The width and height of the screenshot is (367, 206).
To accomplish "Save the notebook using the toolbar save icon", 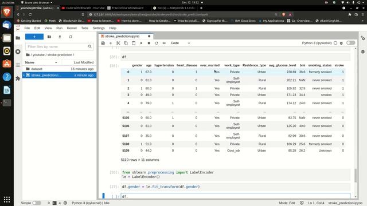I will [x=103, y=43].
